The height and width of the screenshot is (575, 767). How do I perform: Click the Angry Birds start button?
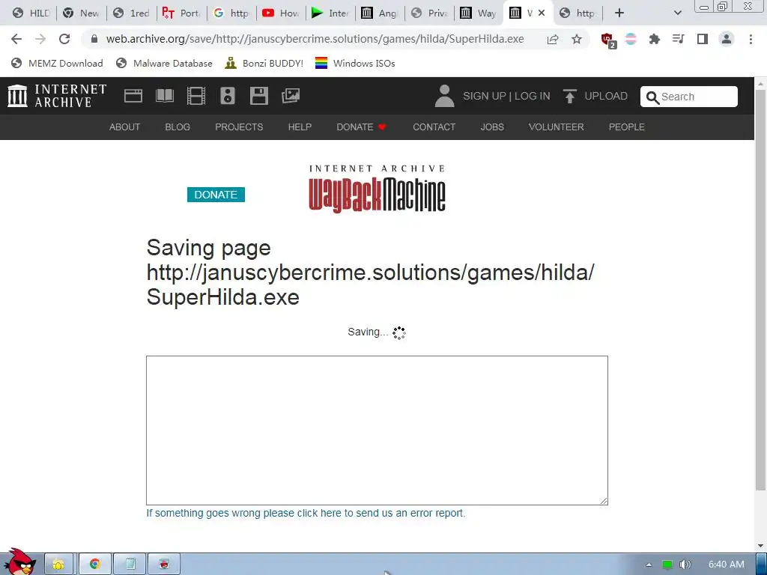(19, 562)
